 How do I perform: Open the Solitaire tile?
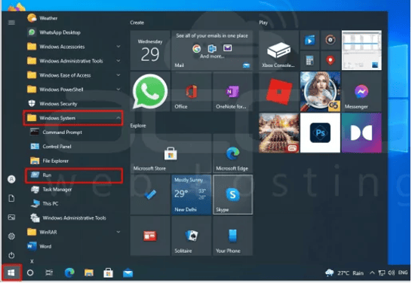(x=192, y=236)
